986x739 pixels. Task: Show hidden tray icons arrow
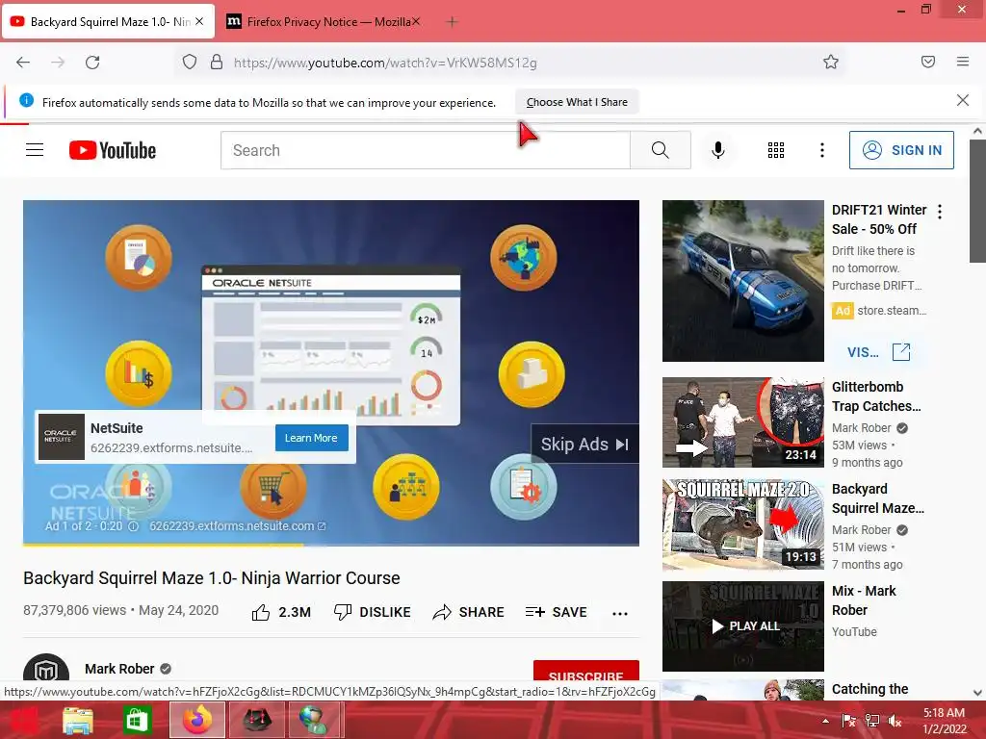pyautogui.click(x=825, y=720)
